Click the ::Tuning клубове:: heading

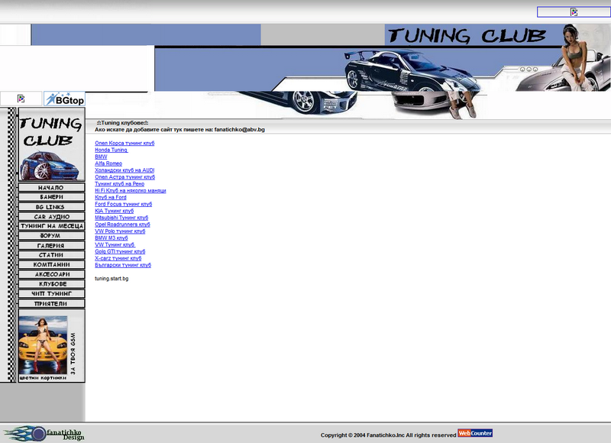click(122, 123)
